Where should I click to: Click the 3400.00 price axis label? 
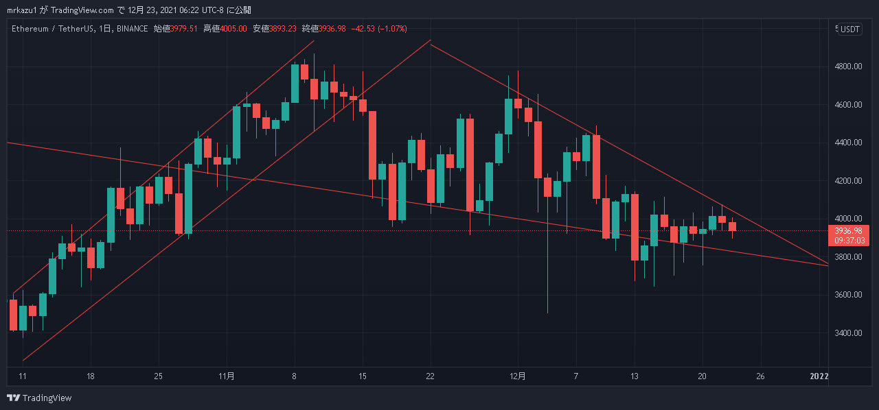tap(849, 333)
